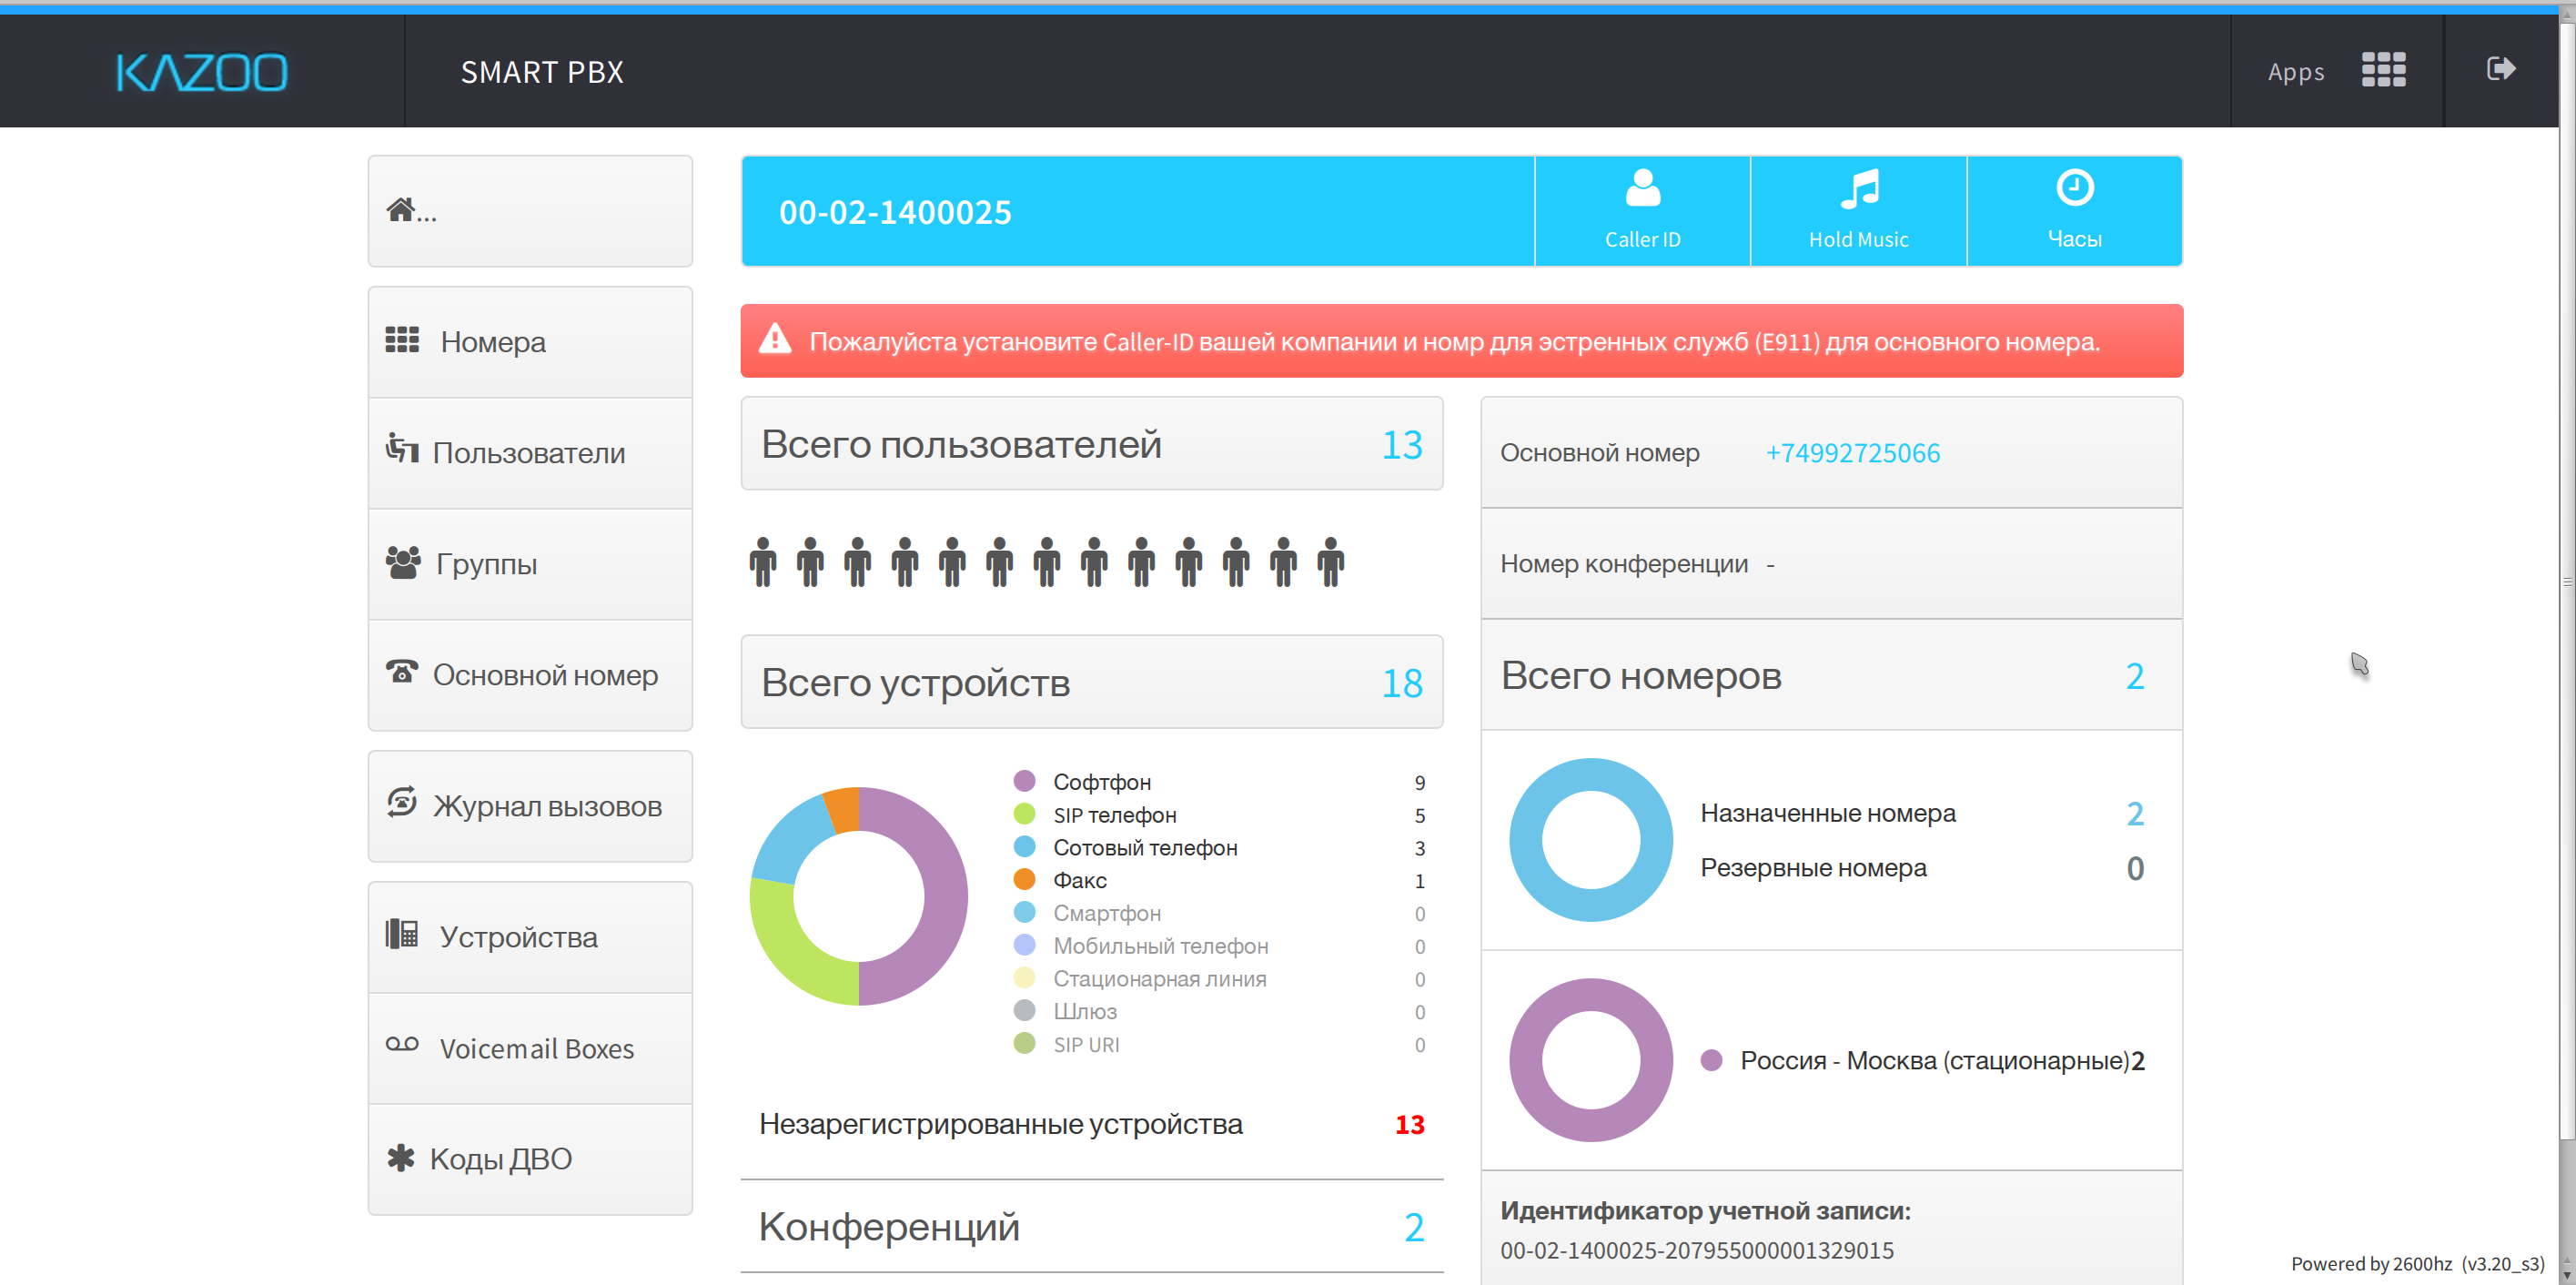2576x1285 pixels.
Task: Click the warning triangle icon
Action: pyautogui.click(x=775, y=339)
